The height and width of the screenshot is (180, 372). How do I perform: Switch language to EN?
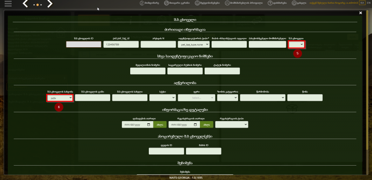368,3
